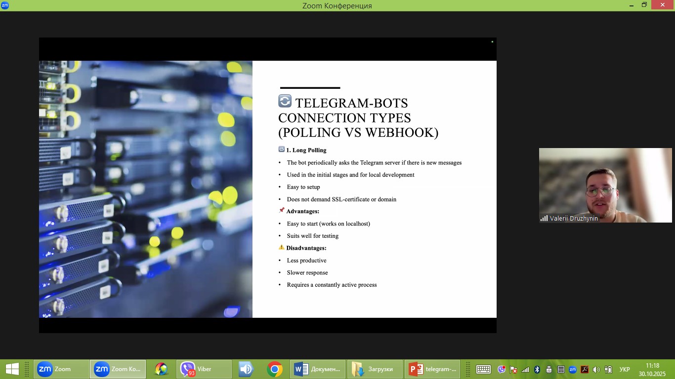The width and height of the screenshot is (675, 379).
Task: Open the clock and calendar flyout
Action: [652, 370]
